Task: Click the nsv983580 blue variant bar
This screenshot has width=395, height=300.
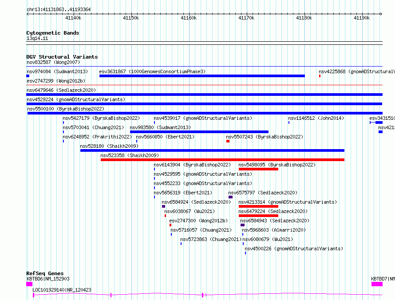Action: click(x=199, y=132)
